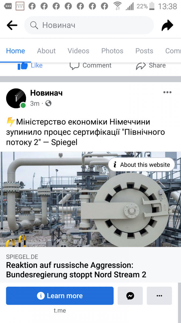Open the Photos tab
The height and width of the screenshot is (323, 181).
click(112, 51)
